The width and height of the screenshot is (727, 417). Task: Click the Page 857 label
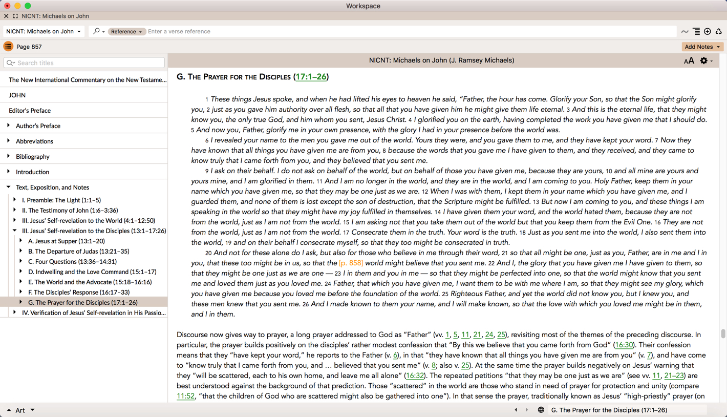(29, 47)
